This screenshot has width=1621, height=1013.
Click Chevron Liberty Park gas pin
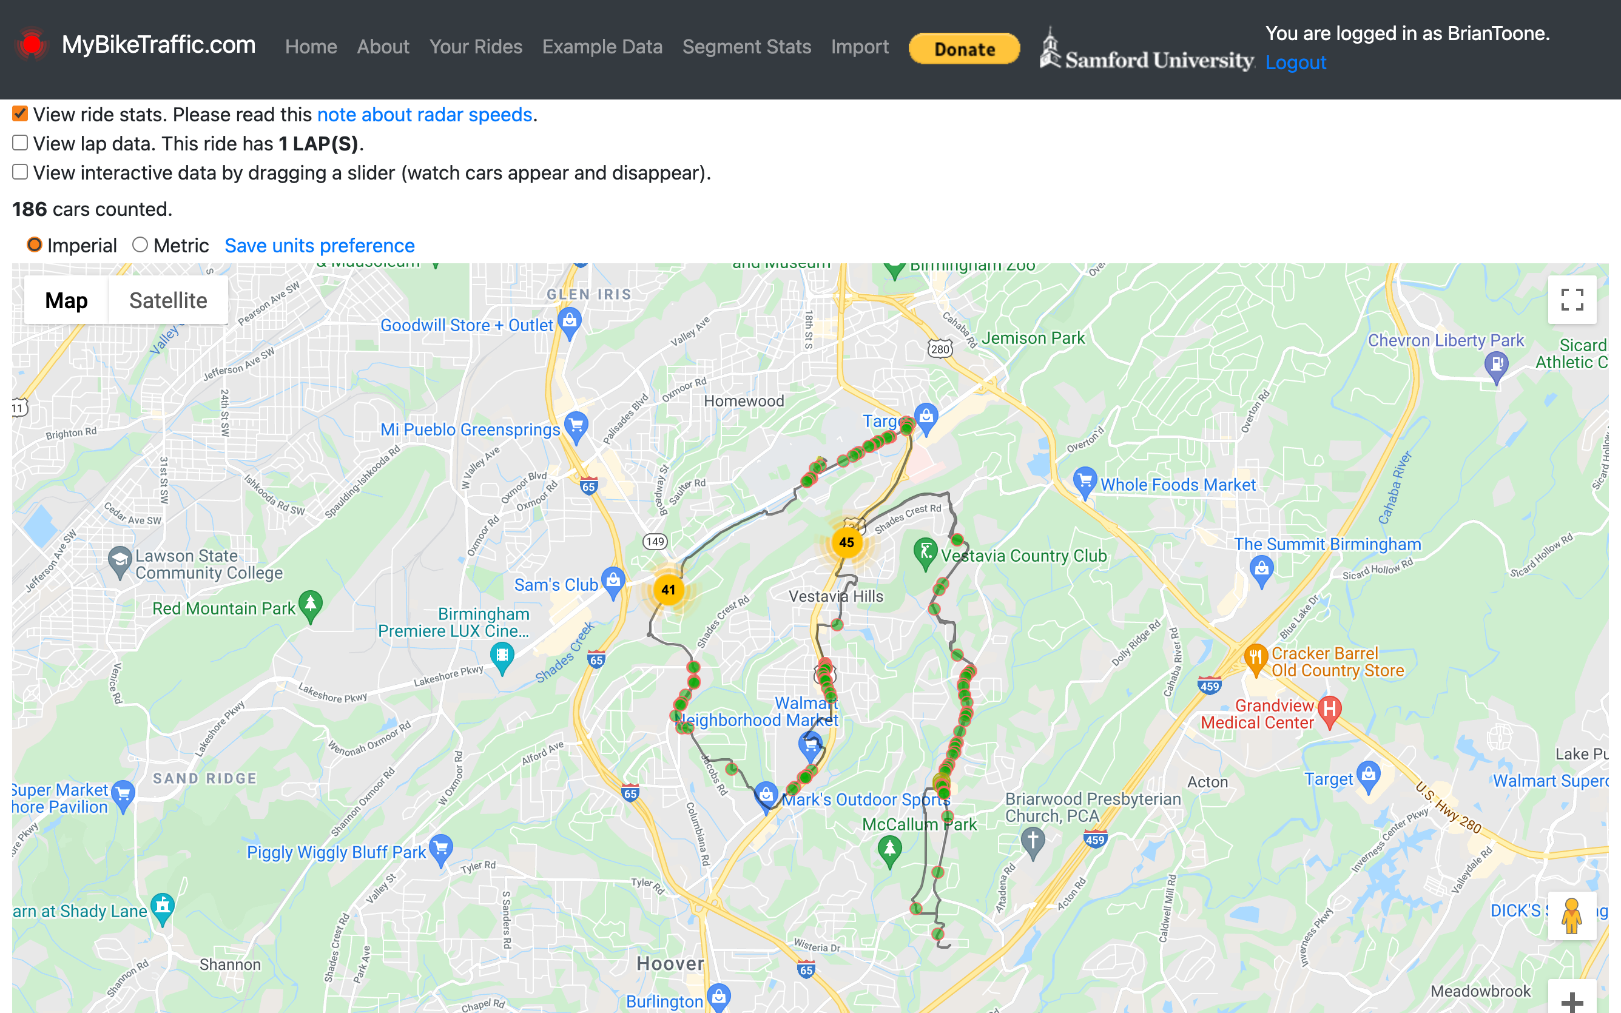coord(1497,368)
